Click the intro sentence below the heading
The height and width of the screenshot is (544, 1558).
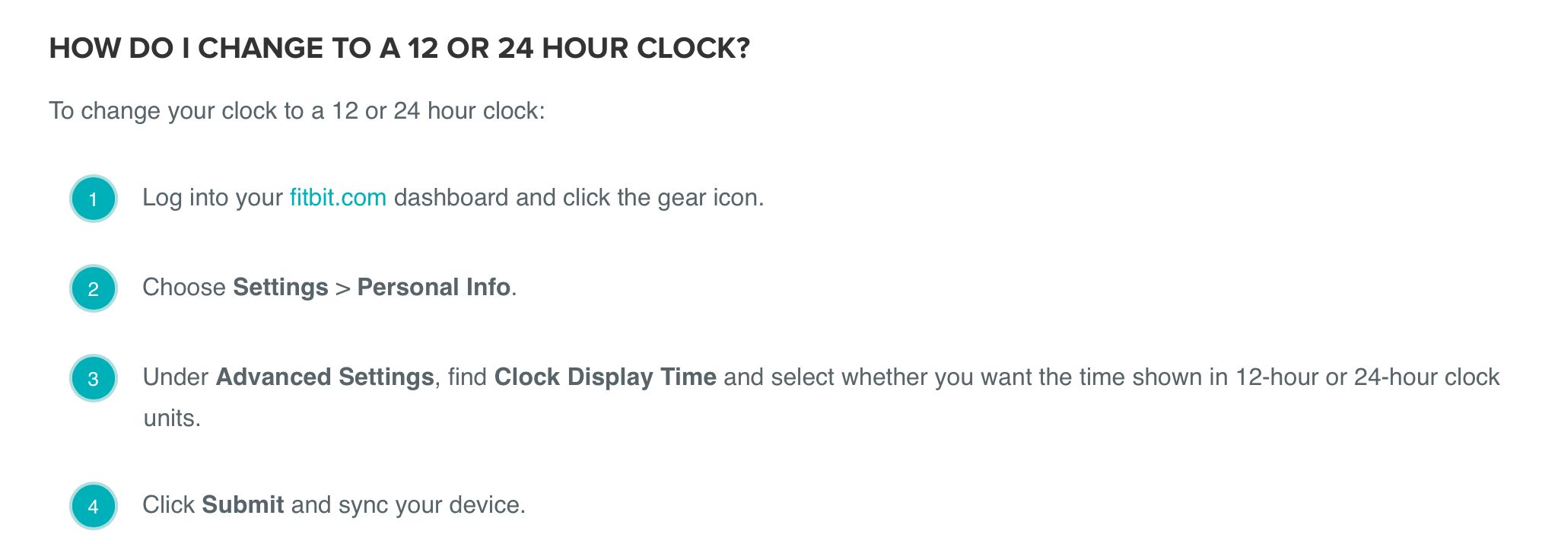point(297,111)
